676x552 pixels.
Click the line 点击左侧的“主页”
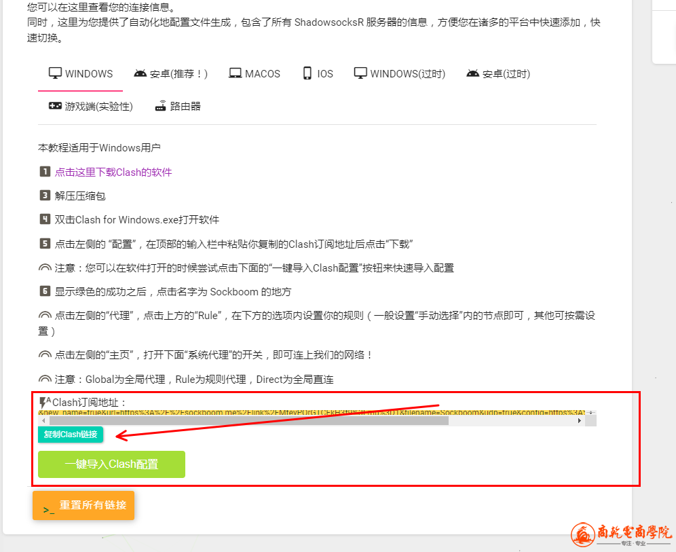(x=213, y=355)
